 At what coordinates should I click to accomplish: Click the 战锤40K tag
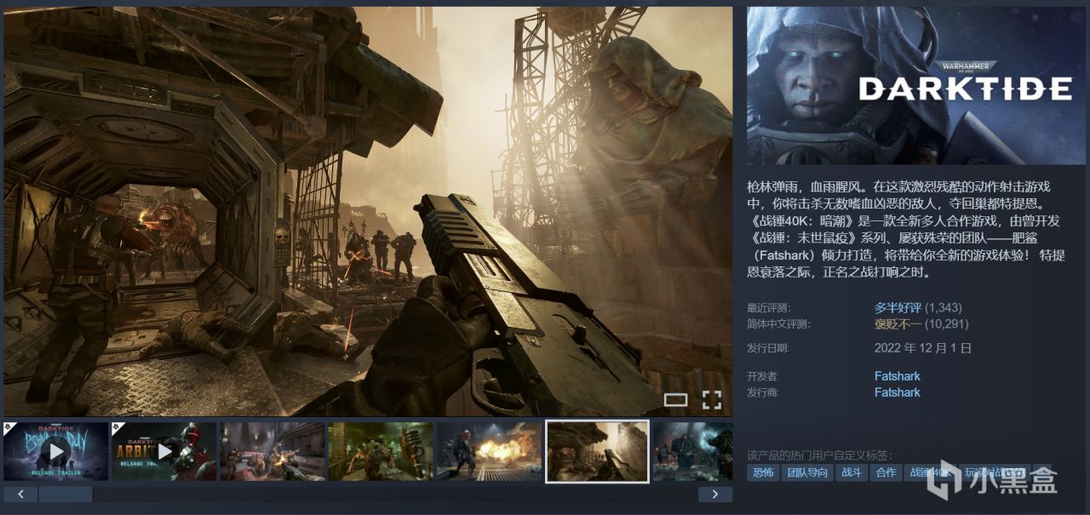click(931, 472)
